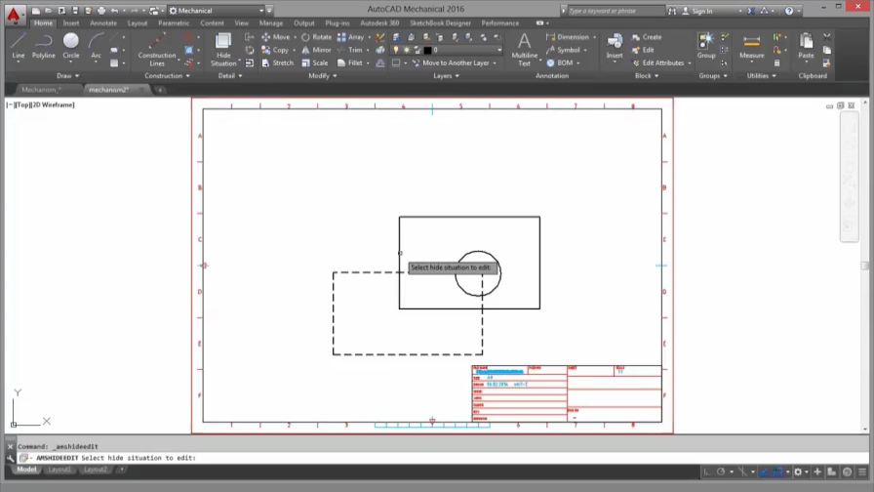Click the block Edit button
The image size is (874, 492).
coord(643,50)
